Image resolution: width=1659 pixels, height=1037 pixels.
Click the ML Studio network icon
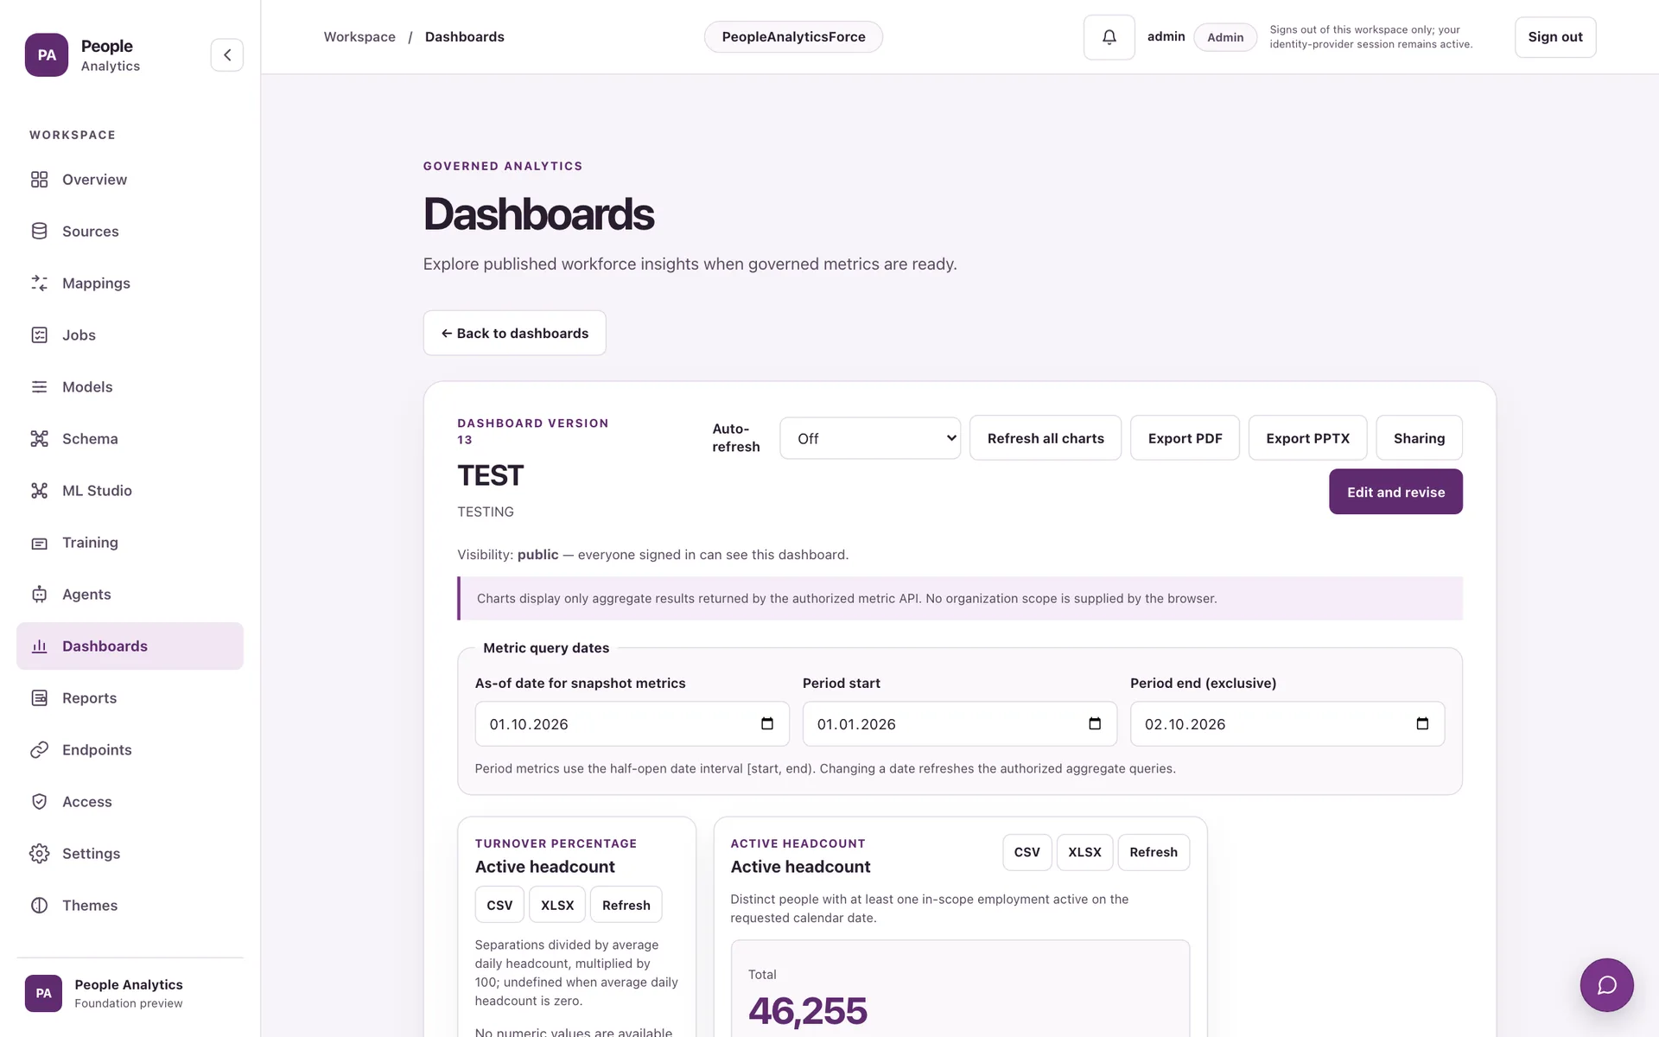(x=39, y=491)
